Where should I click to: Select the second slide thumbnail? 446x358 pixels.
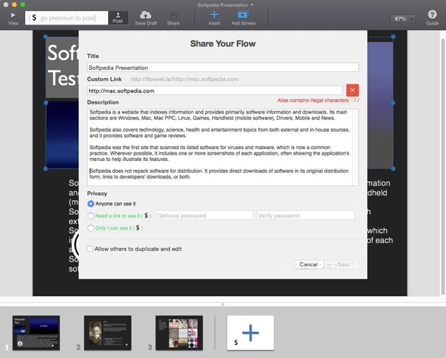107,333
